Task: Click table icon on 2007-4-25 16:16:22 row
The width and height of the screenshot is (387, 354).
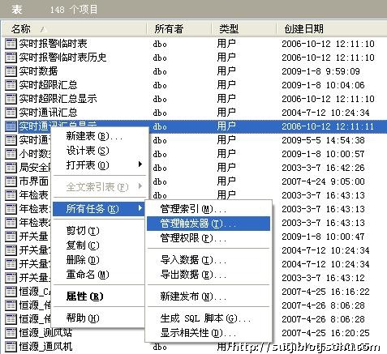Action: [11, 292]
